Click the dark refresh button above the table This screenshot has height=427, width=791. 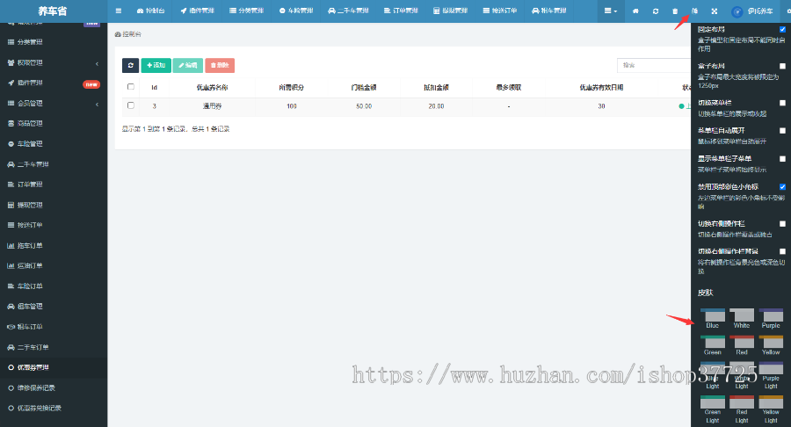131,65
